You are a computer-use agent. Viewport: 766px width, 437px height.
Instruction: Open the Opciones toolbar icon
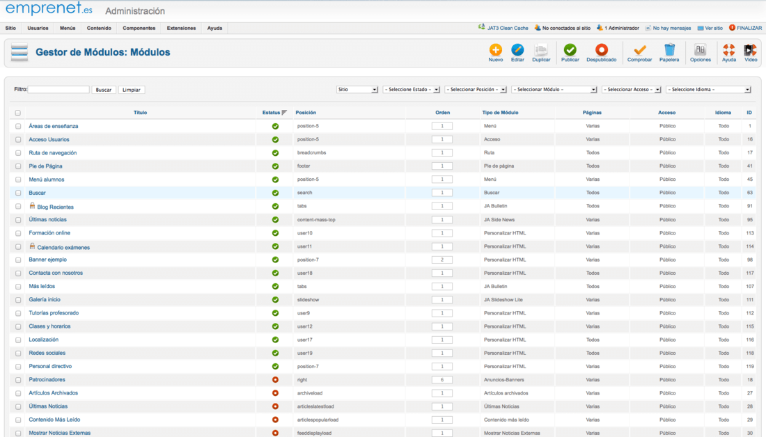click(x=700, y=50)
